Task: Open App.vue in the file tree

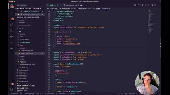Action: pos(30,62)
